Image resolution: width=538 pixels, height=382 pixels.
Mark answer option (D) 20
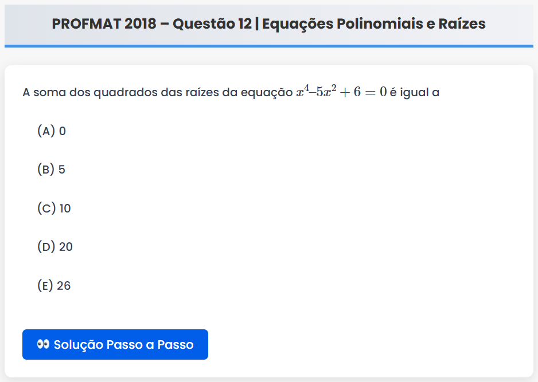point(55,247)
